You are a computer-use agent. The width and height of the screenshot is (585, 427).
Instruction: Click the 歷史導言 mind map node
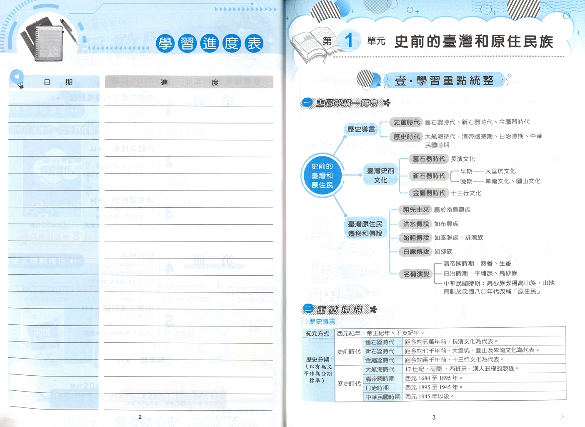pyautogui.click(x=361, y=129)
